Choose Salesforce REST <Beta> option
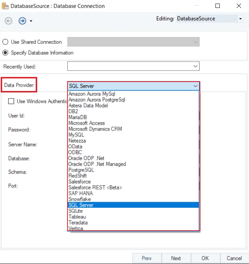The height and width of the screenshot is (264, 249). pyautogui.click(x=95, y=187)
